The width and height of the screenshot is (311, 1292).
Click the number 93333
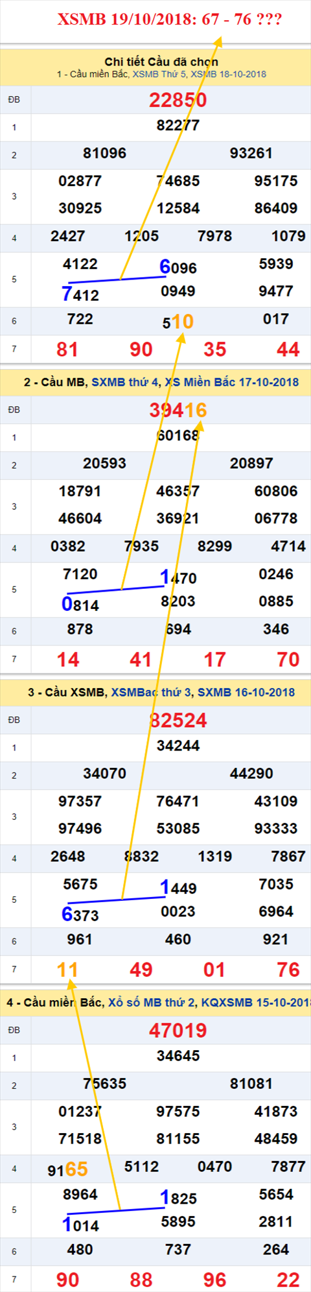276,828
